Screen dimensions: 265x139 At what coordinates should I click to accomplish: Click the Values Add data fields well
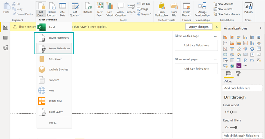[x=242, y=88]
